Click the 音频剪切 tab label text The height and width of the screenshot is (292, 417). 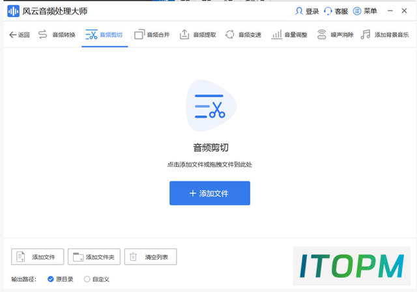pyautogui.click(x=111, y=34)
